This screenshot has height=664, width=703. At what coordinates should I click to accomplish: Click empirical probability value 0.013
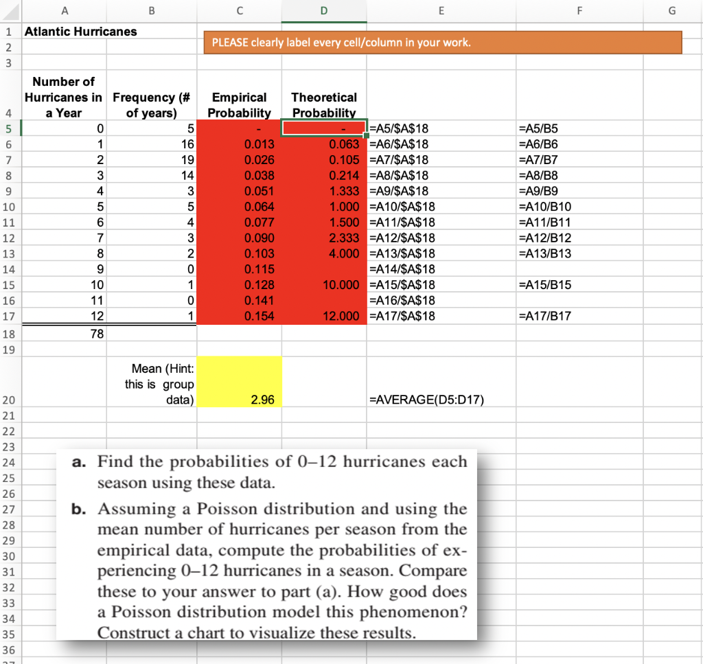point(259,144)
